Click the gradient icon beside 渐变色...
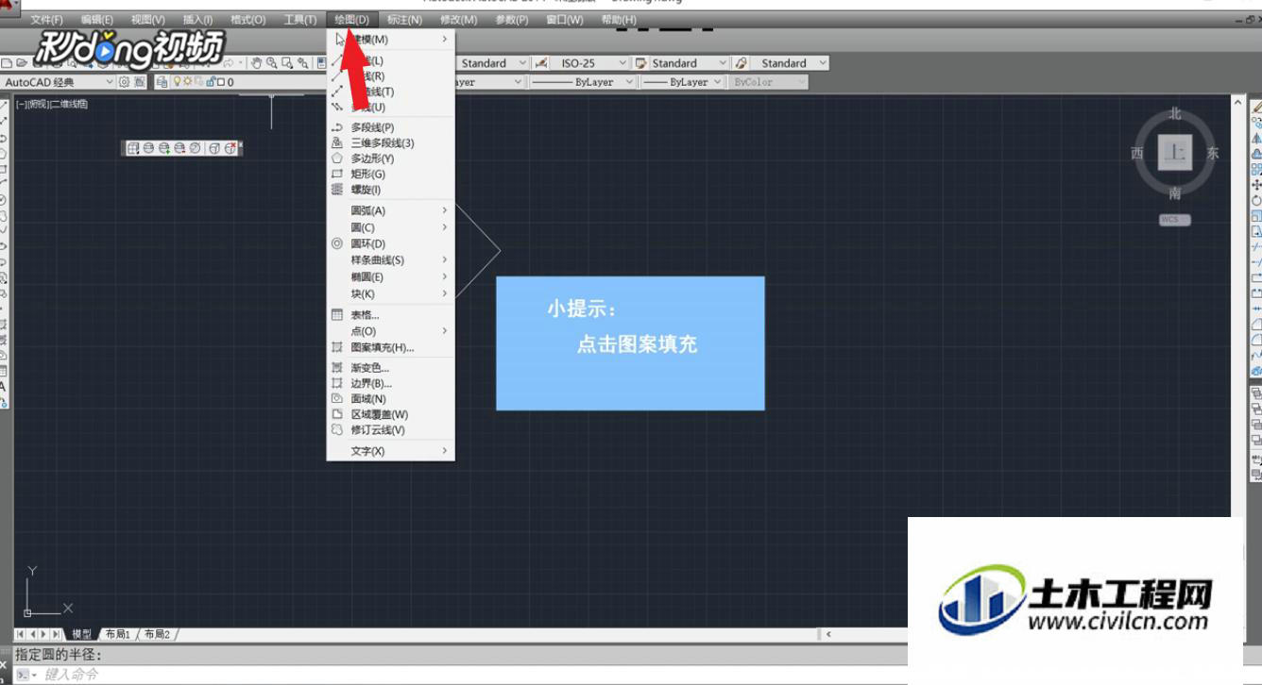Screen dimensions: 1262x685 click(x=337, y=368)
